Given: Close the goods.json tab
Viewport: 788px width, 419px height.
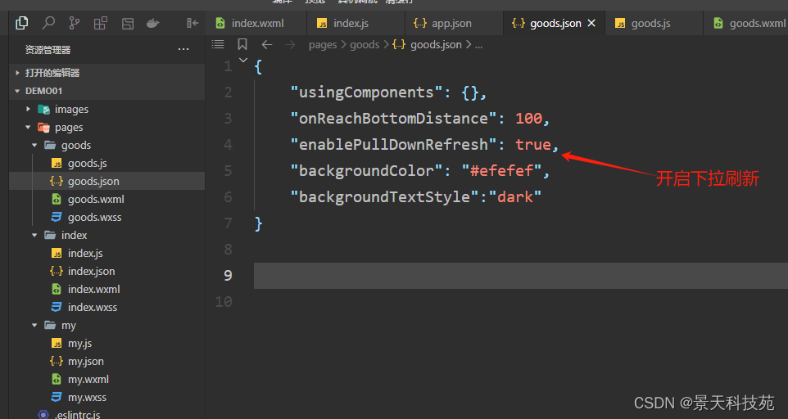Looking at the screenshot, I should point(591,23).
